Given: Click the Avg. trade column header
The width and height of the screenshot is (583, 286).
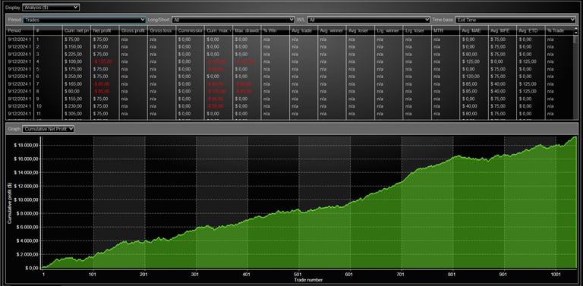Looking at the screenshot, I should 304,30.
